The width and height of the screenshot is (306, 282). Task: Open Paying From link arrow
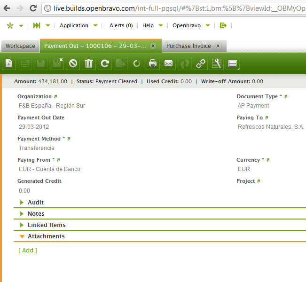pyautogui.click(x=58, y=160)
